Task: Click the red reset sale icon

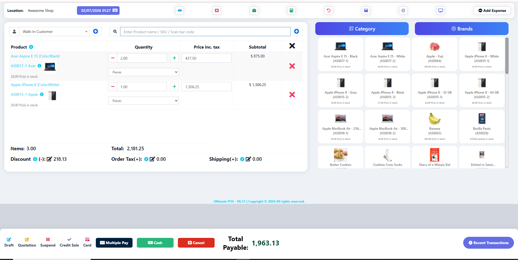Action: pyautogui.click(x=329, y=11)
